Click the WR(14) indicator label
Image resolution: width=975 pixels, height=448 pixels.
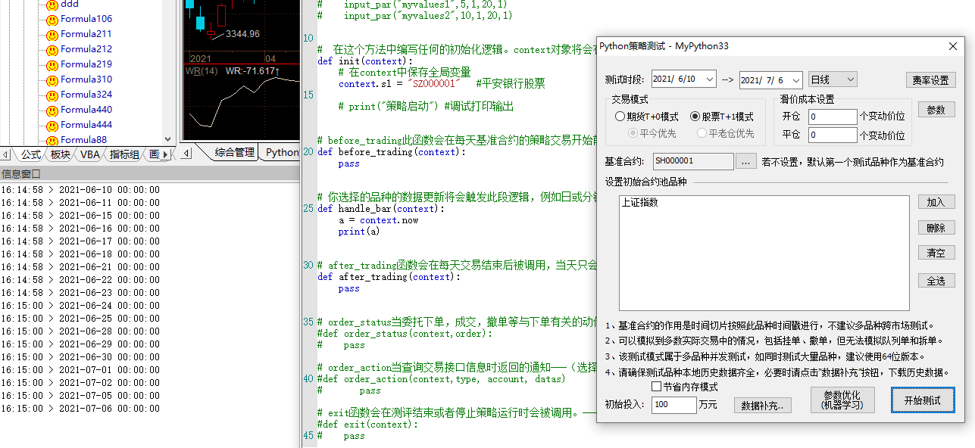click(x=202, y=71)
